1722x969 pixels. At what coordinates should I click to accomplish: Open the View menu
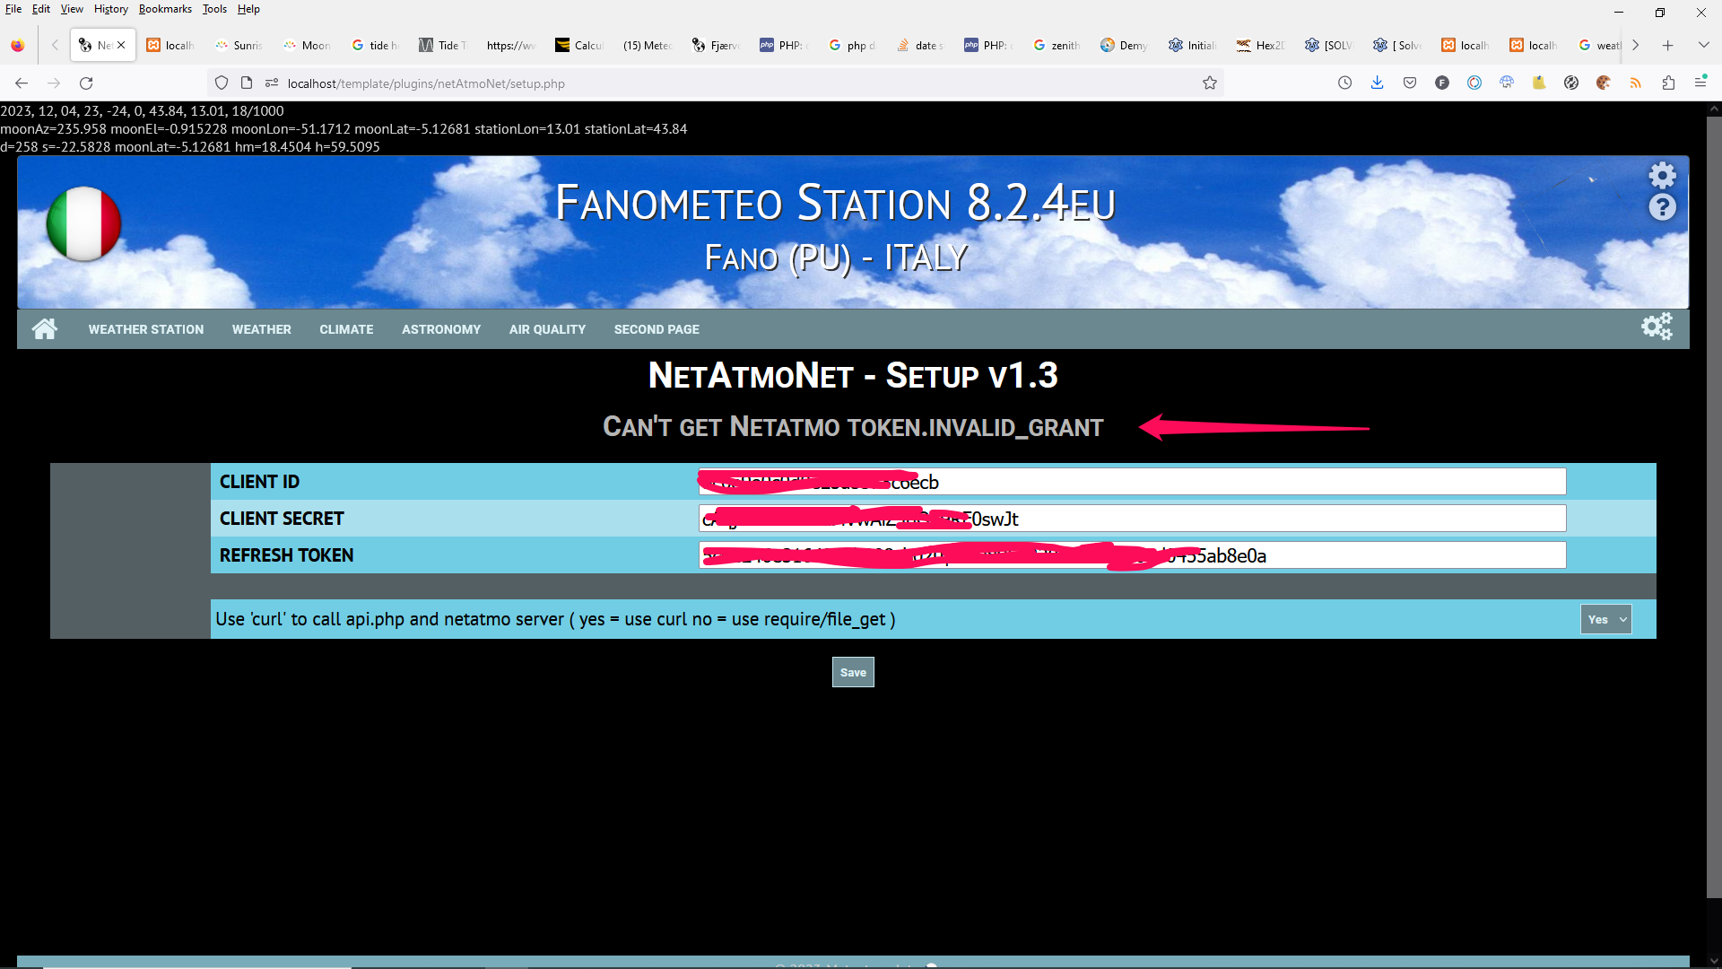tap(72, 9)
